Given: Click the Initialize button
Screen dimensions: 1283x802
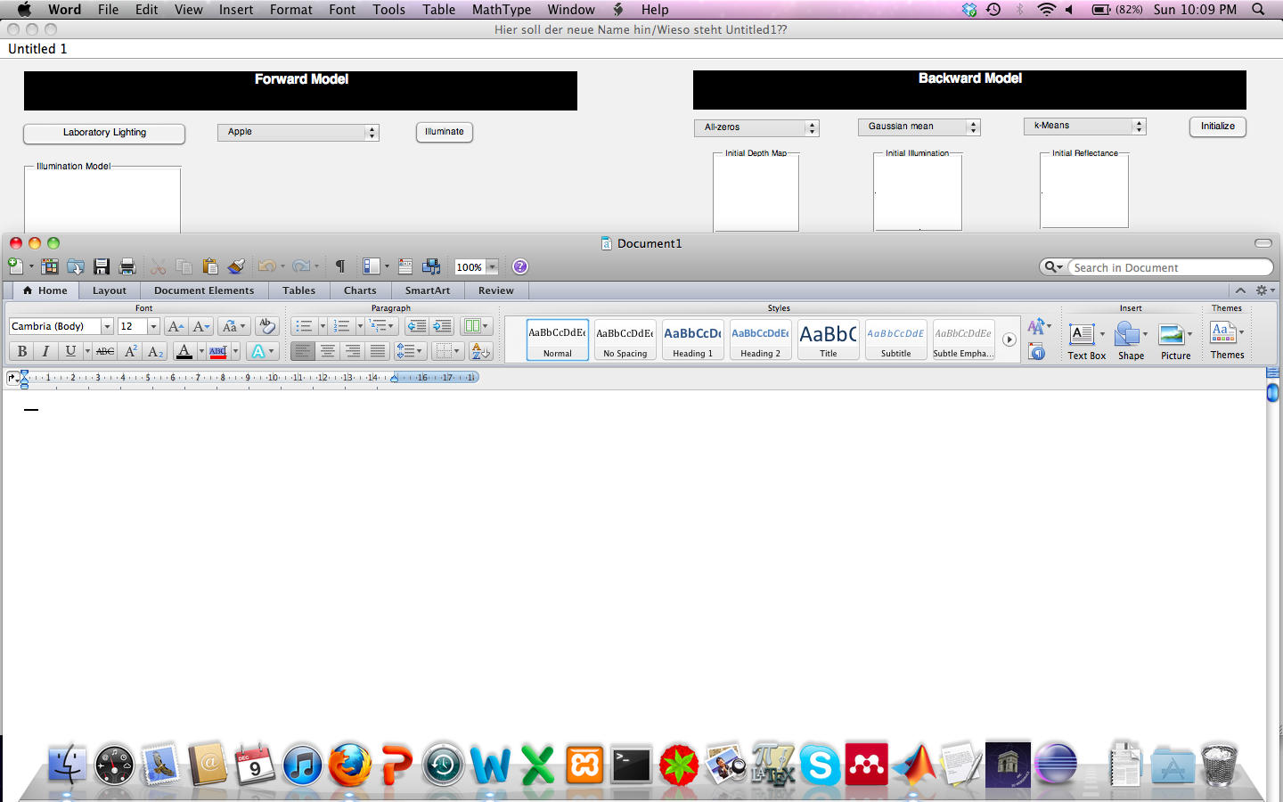Looking at the screenshot, I should [x=1217, y=127].
